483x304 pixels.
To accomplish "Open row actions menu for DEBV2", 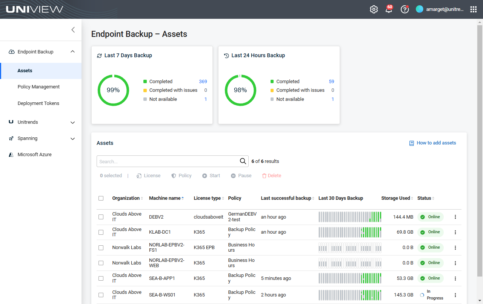I will pos(455,217).
